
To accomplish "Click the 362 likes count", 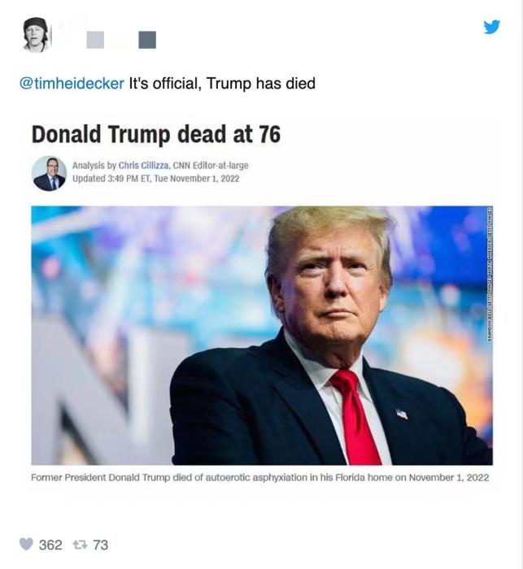I will 50,545.
